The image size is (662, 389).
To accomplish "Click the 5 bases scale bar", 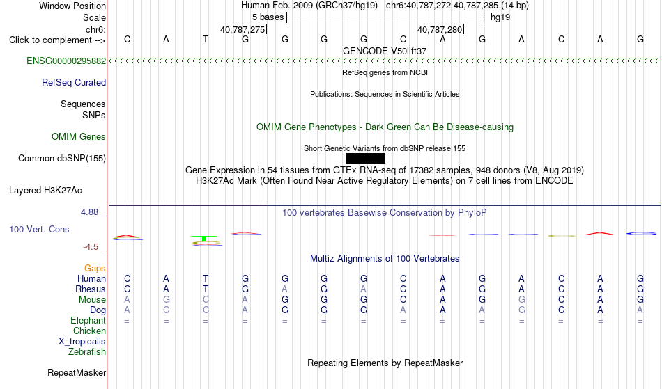I will (x=385, y=17).
